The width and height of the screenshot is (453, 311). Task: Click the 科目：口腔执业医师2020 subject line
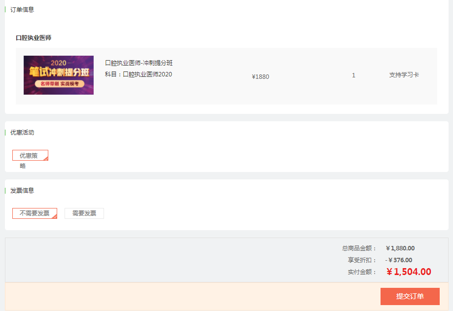[x=139, y=74]
